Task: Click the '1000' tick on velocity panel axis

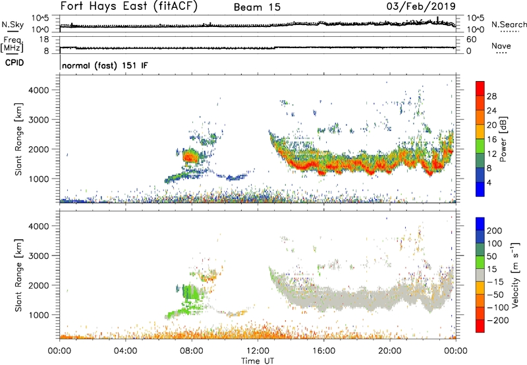Action: pos(38,315)
